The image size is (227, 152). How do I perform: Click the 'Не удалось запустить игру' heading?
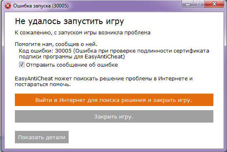click(x=69, y=22)
